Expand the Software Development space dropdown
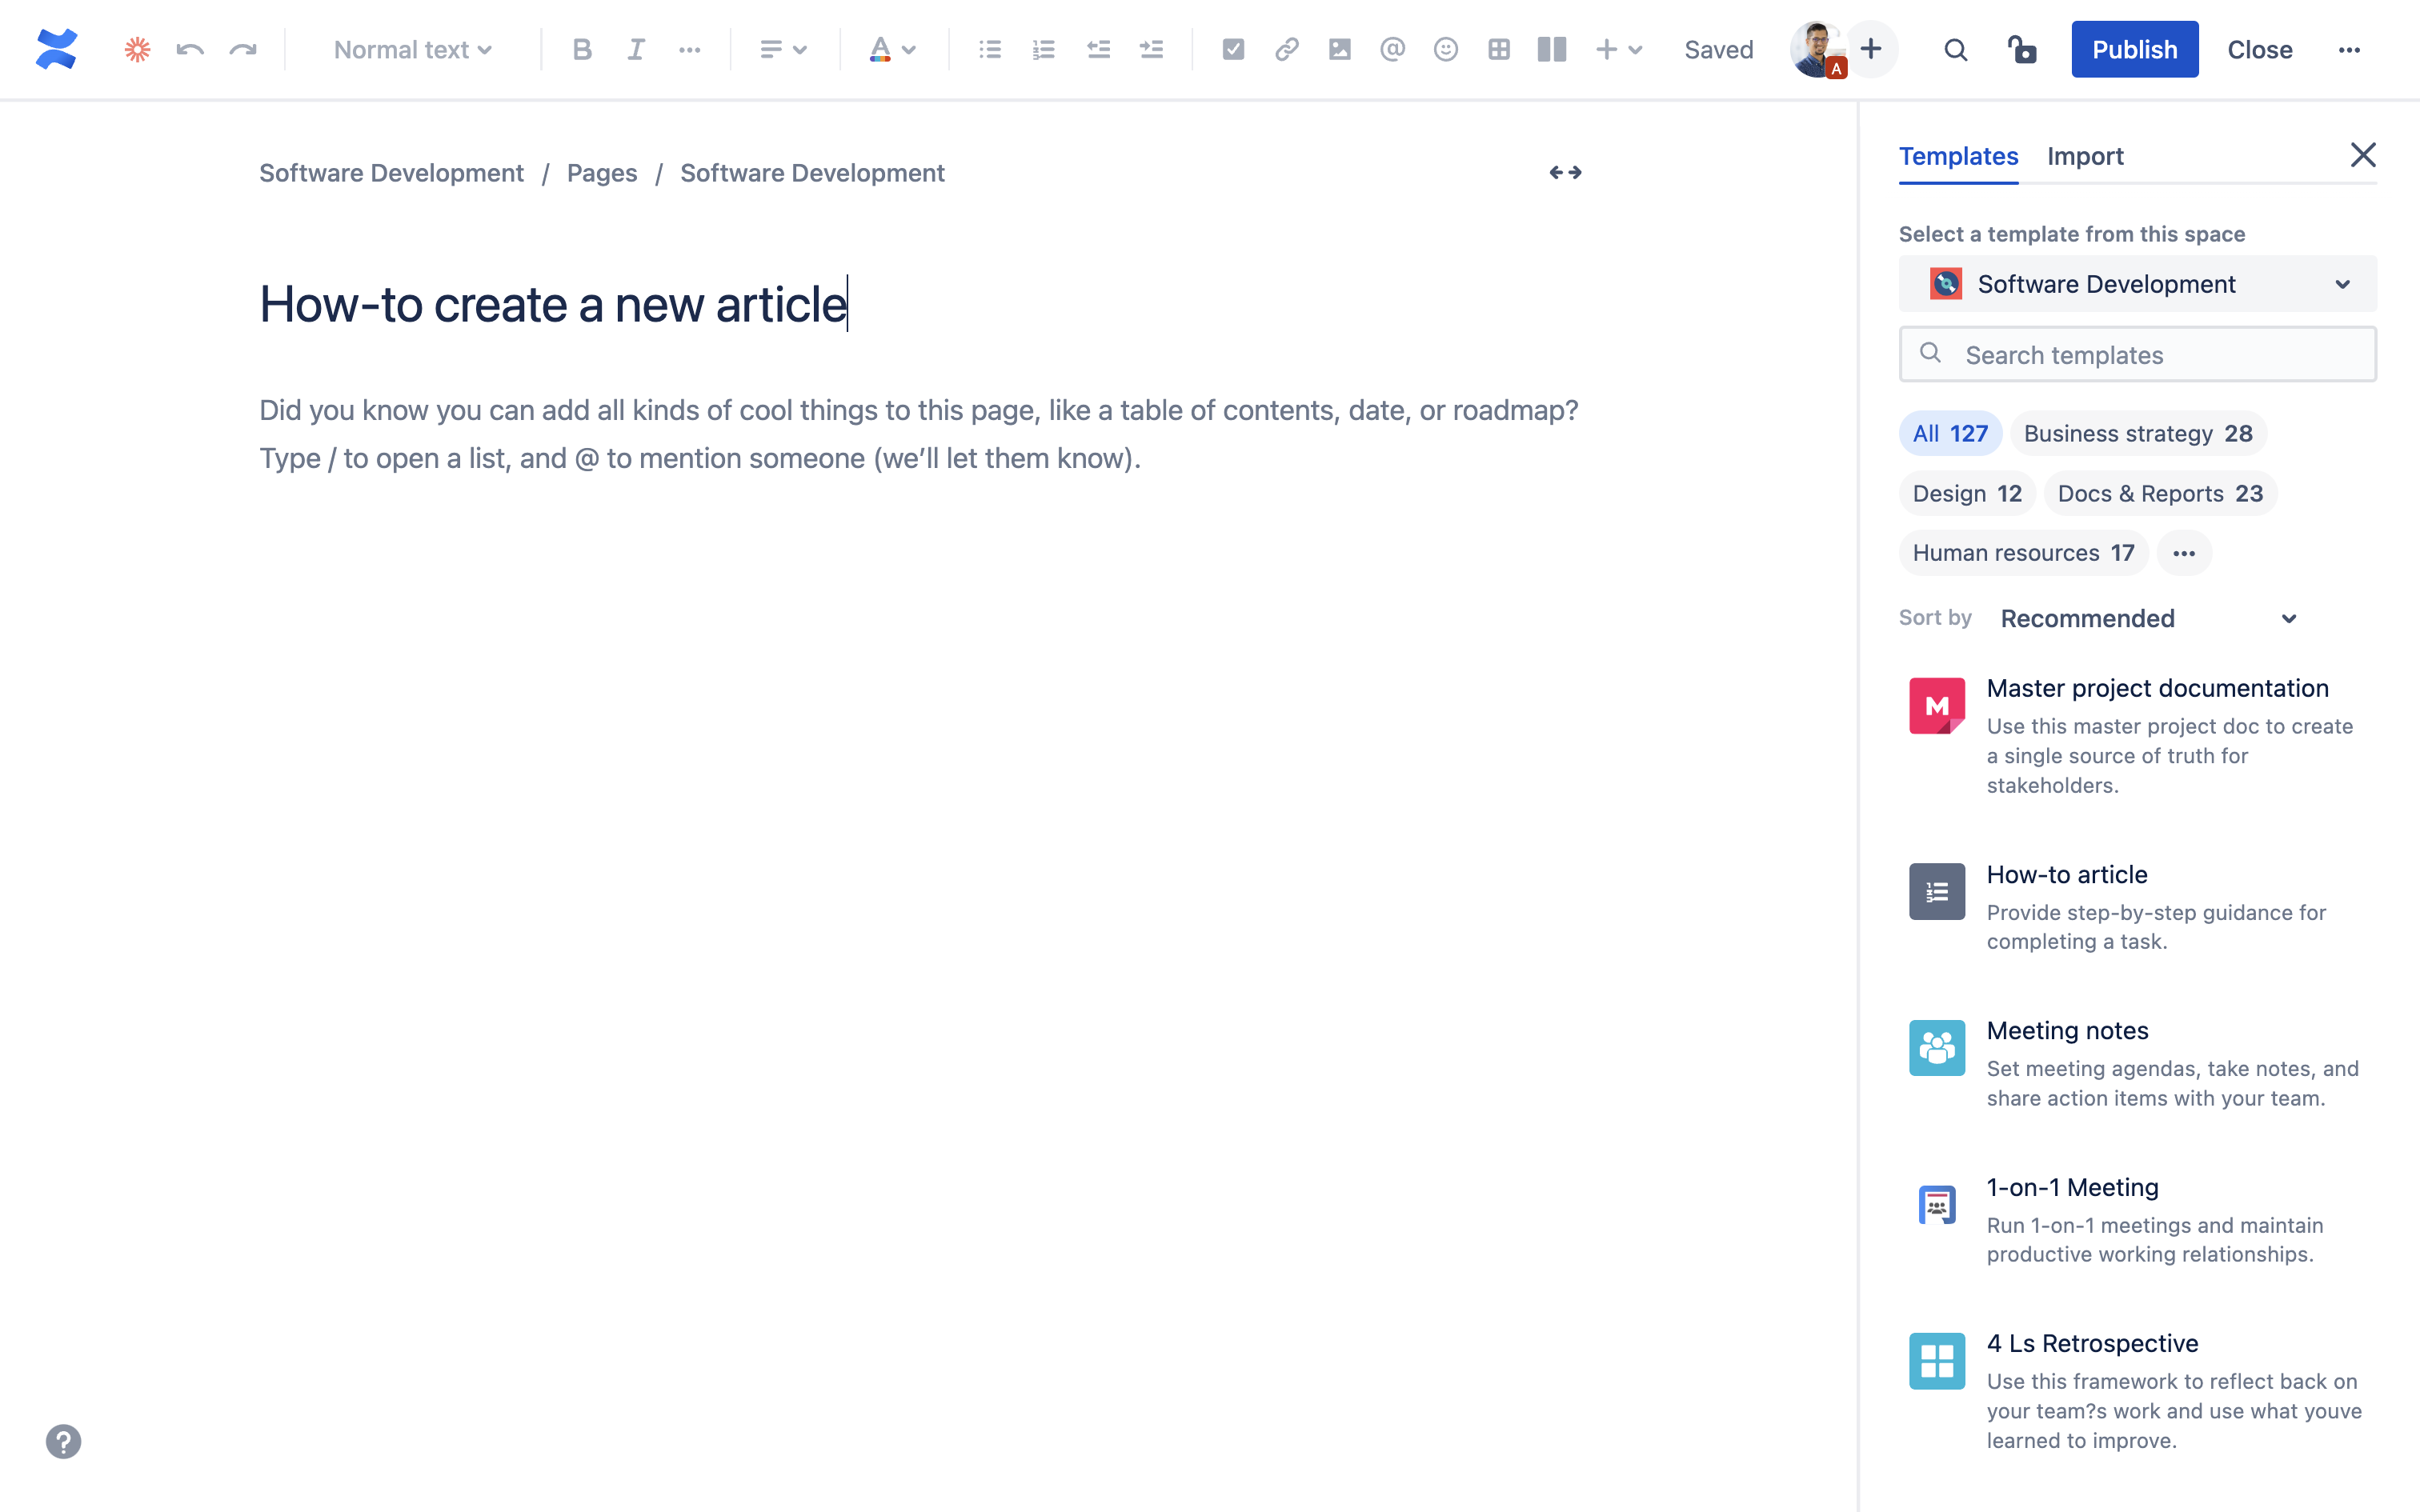2420x1512 pixels. (x=2137, y=284)
